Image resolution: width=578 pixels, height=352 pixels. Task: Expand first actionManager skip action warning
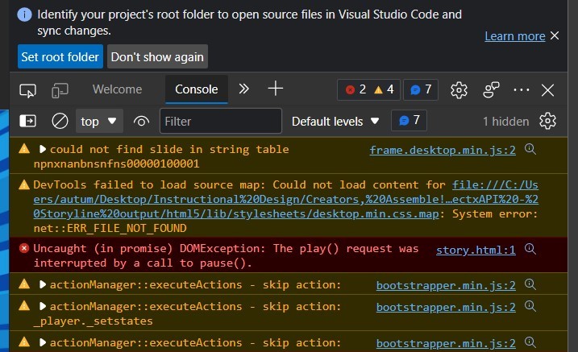43,284
